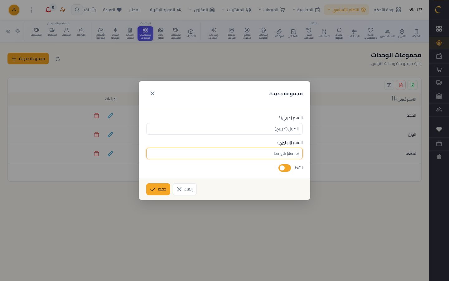Toggle the نشط active switch
The image size is (449, 281).
(285, 168)
